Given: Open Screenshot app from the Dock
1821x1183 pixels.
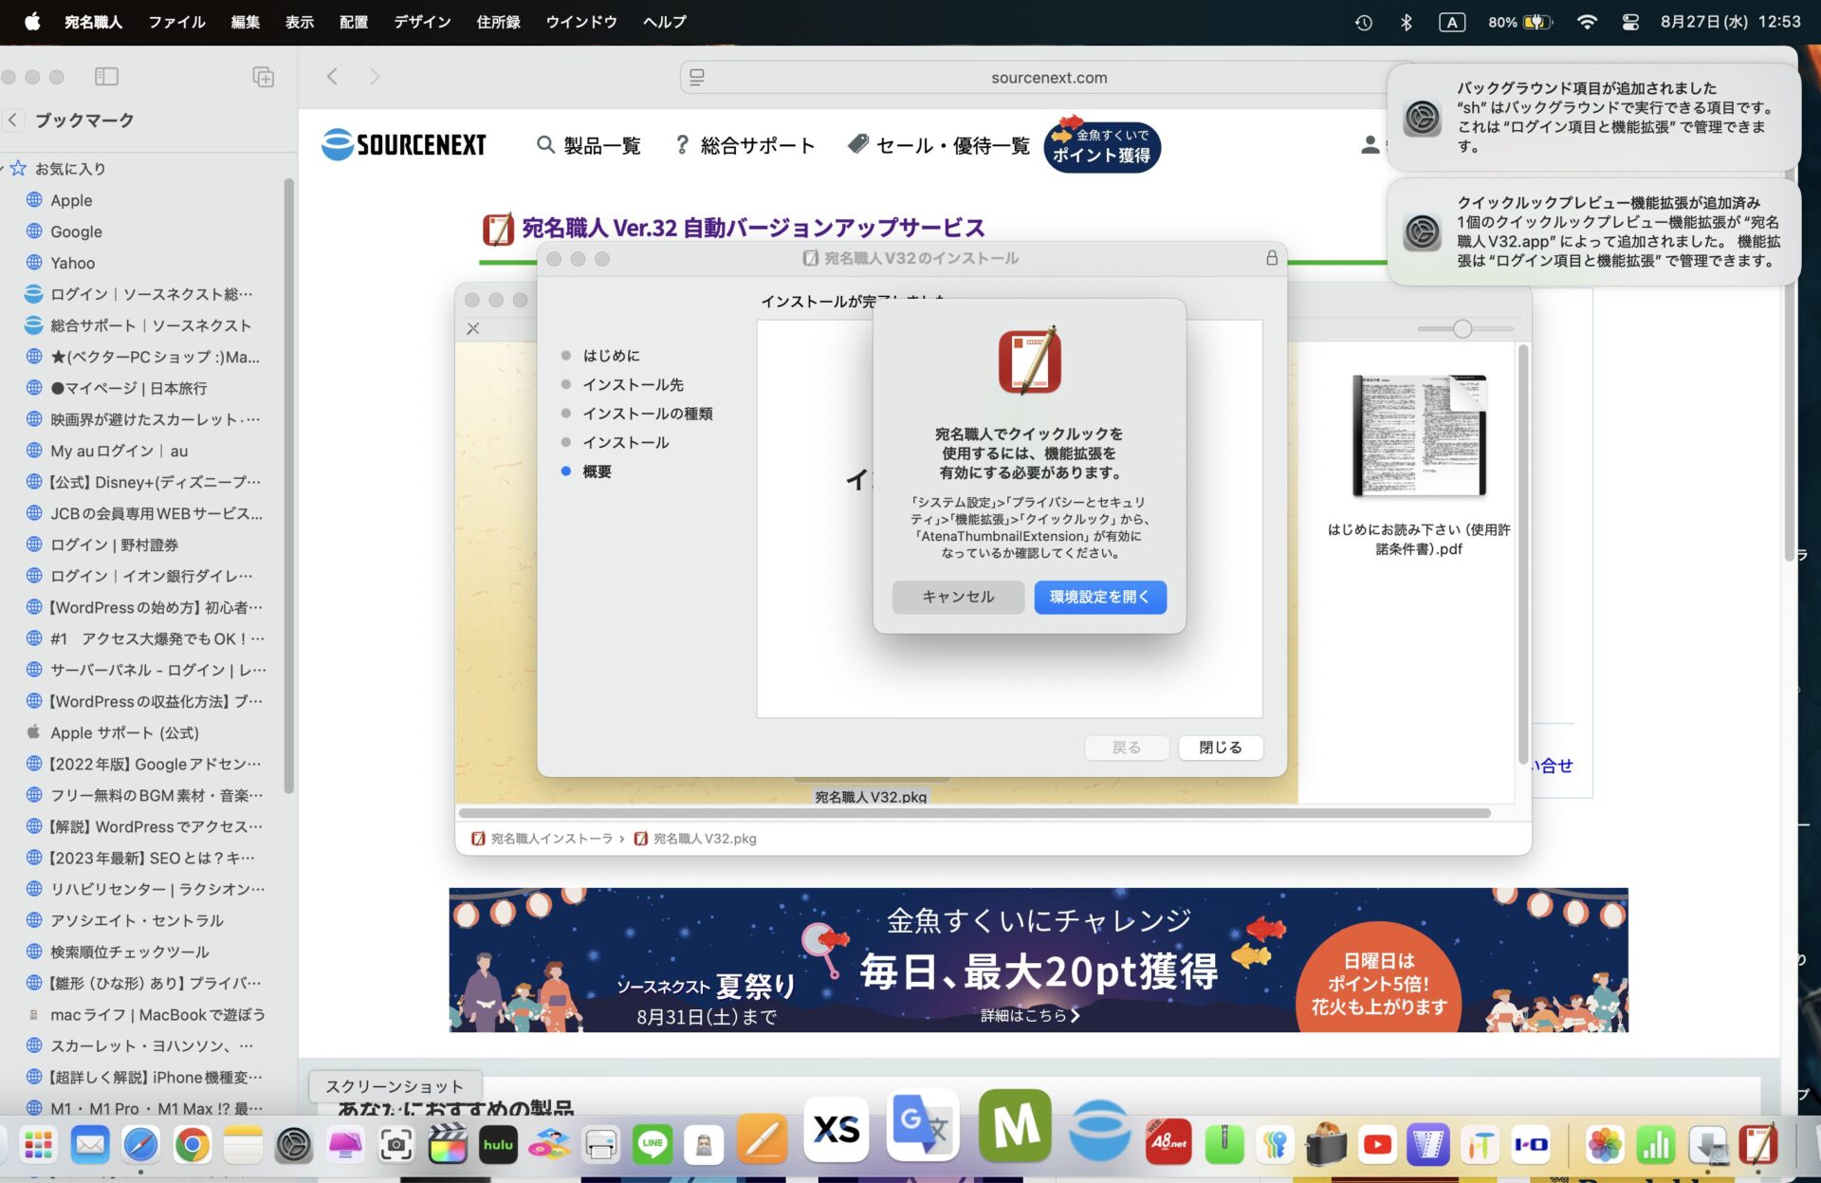Looking at the screenshot, I should click(395, 1144).
